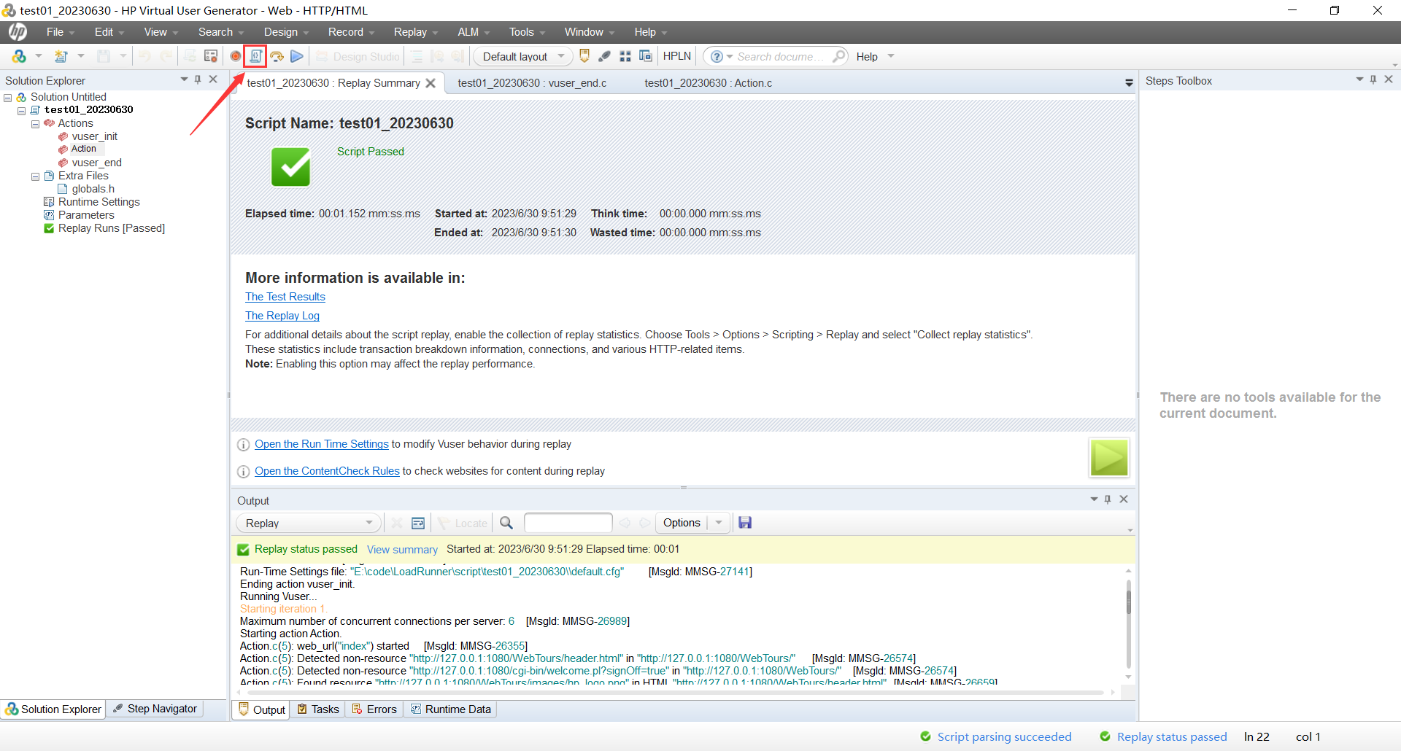This screenshot has height=751, width=1401.
Task: Click Open the ContentCheck Rules link
Action: tap(327, 471)
